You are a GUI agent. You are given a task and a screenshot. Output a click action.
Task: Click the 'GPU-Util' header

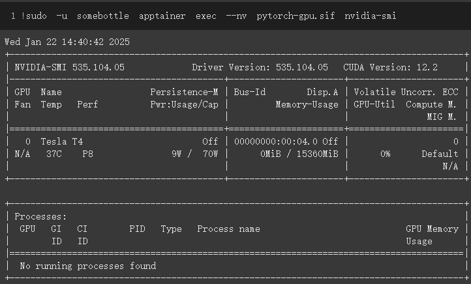point(374,105)
